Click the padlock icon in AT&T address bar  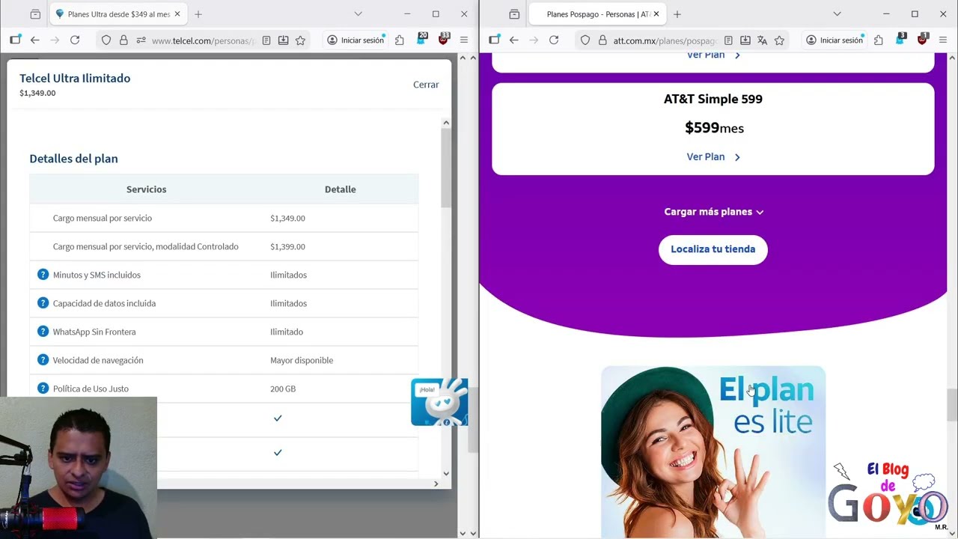[602, 40]
